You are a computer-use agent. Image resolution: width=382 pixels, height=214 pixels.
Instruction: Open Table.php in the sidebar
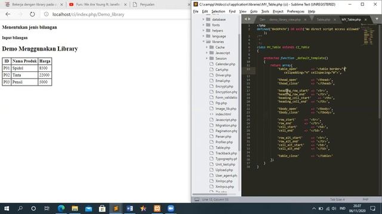(x=223, y=147)
